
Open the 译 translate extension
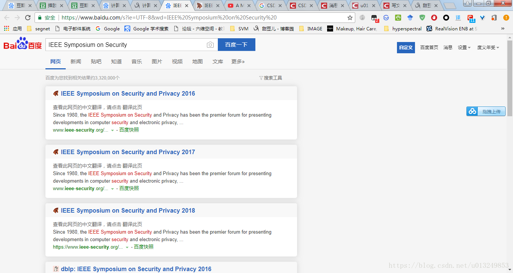point(458,18)
